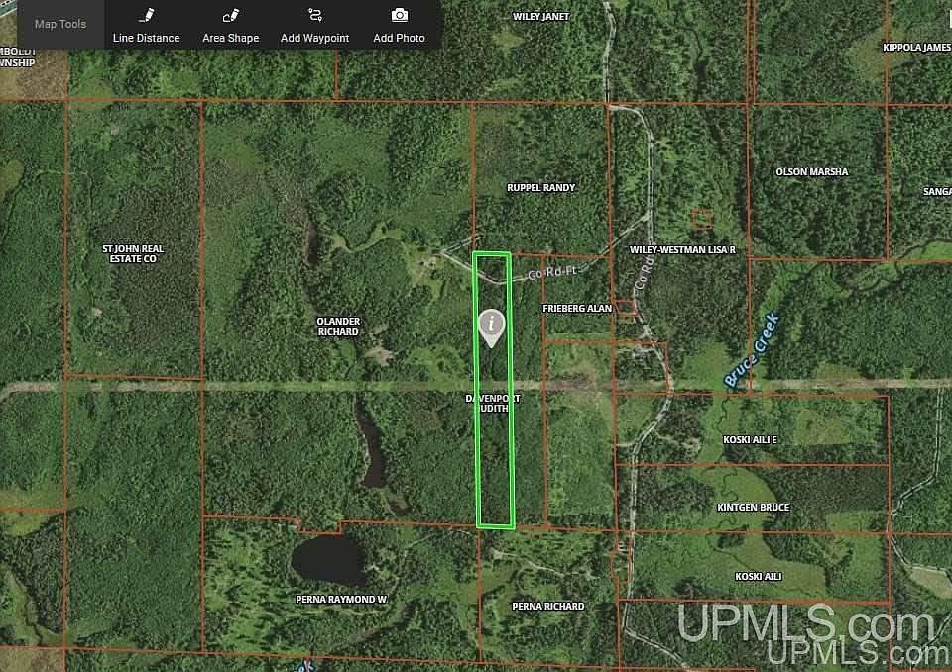
Task: Select the ST JOHN REAL ESTATE CO label
Action: click(x=133, y=253)
